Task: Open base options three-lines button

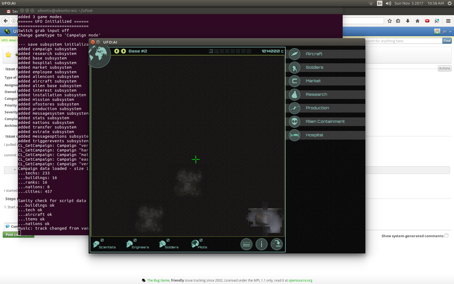Action: coord(246,245)
